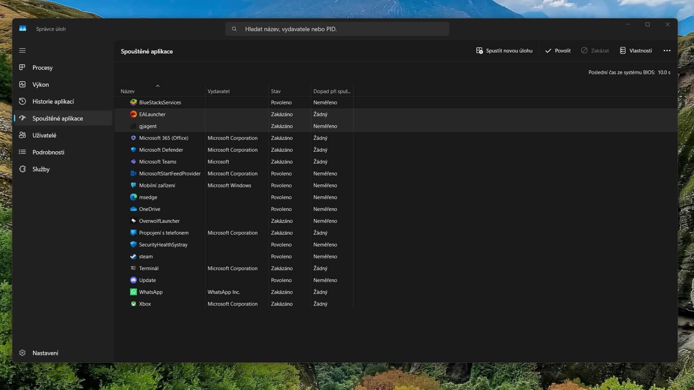Expand the three-dots more options menu
Image resolution: width=694 pixels, height=390 pixels.
click(667, 51)
